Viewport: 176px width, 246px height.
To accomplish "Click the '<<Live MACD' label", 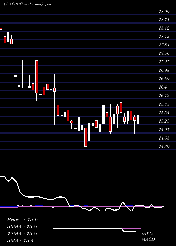I will 148,237.
